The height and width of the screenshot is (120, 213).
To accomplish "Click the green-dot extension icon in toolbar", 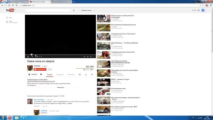I will click(x=211, y=5).
